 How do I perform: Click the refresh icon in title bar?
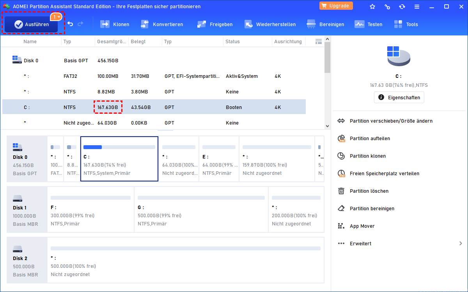[402, 6]
